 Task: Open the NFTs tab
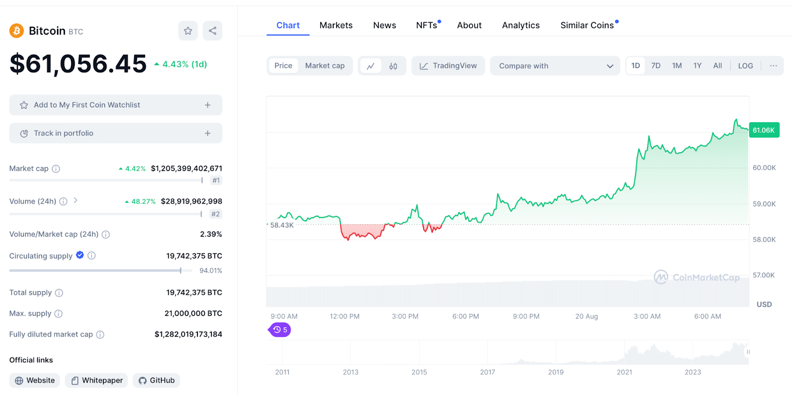[427, 25]
